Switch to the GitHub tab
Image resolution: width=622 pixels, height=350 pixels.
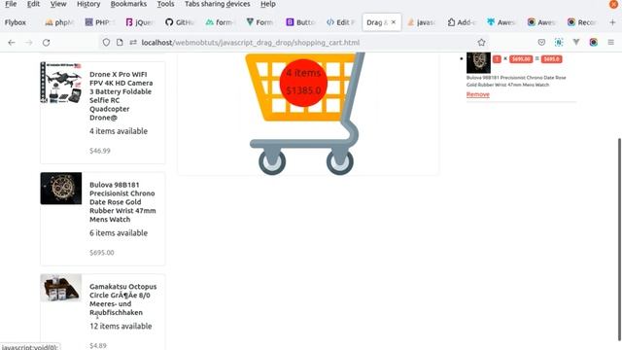point(179,22)
